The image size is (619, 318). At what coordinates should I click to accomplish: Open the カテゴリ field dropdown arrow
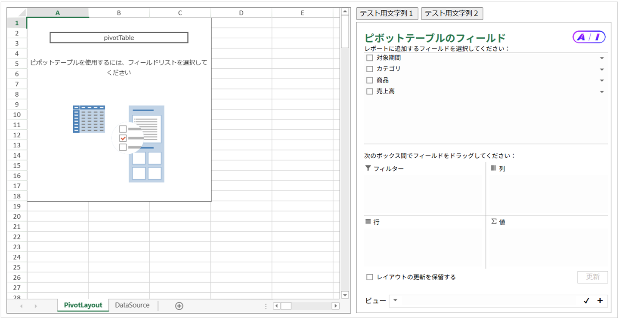pos(602,70)
